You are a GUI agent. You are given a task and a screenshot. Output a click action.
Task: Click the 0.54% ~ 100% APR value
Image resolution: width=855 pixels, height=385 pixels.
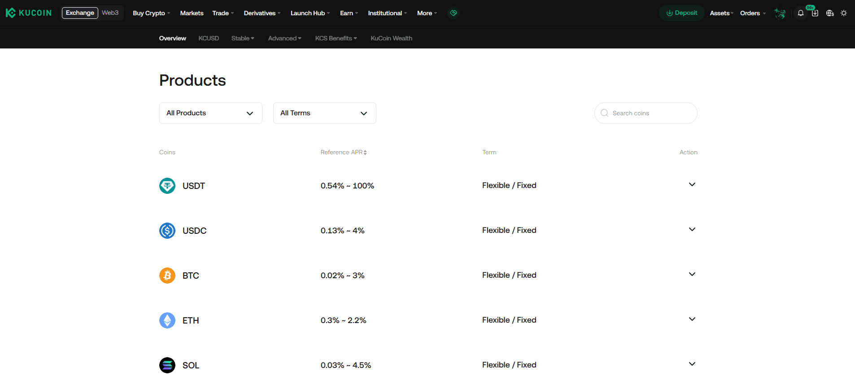(347, 186)
